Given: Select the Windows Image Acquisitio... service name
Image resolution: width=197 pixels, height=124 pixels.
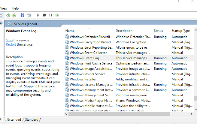Looking at the screenshot, I should coord(91,69).
